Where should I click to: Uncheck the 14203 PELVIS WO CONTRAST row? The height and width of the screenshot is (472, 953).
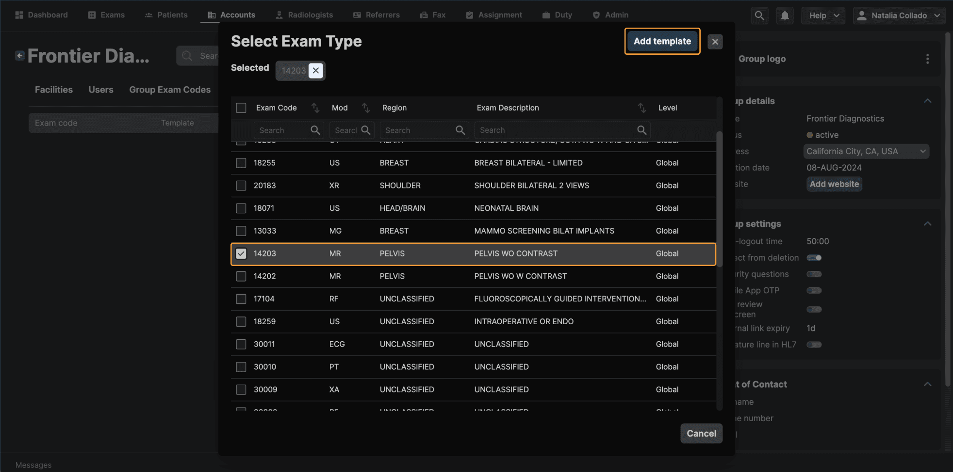241,253
